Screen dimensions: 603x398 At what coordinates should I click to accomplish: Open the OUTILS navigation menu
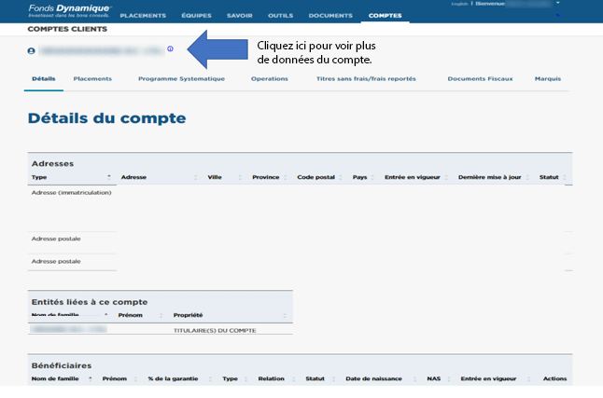click(x=280, y=16)
